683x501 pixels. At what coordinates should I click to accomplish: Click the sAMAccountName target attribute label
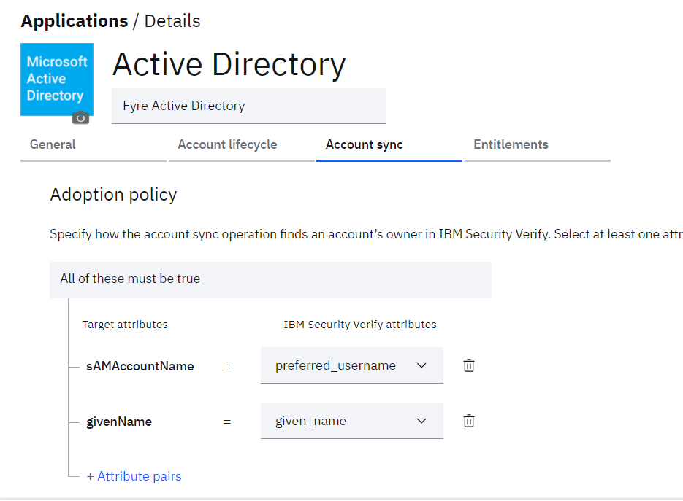point(140,366)
